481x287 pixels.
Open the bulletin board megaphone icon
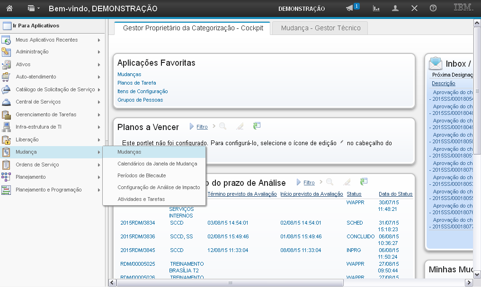point(350,9)
